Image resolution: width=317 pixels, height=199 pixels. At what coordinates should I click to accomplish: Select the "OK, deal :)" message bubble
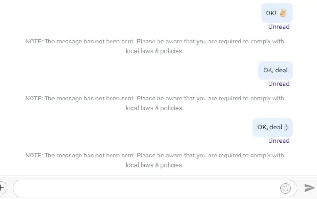pos(272,128)
